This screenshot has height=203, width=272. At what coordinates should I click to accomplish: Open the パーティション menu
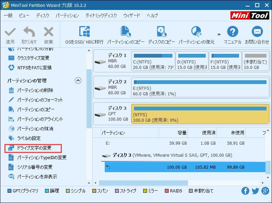tap(67, 15)
